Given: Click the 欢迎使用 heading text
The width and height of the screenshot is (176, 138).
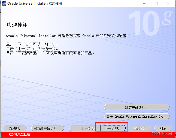Looking at the screenshot, I should (17, 25).
